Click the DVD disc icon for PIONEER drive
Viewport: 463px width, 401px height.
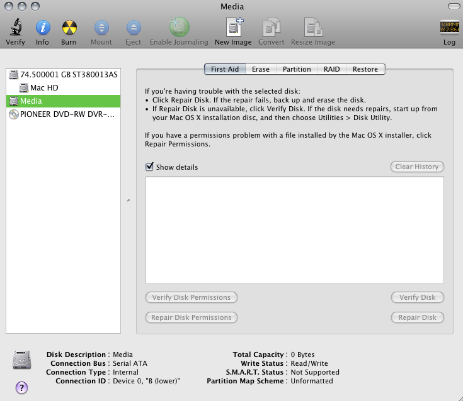point(14,114)
